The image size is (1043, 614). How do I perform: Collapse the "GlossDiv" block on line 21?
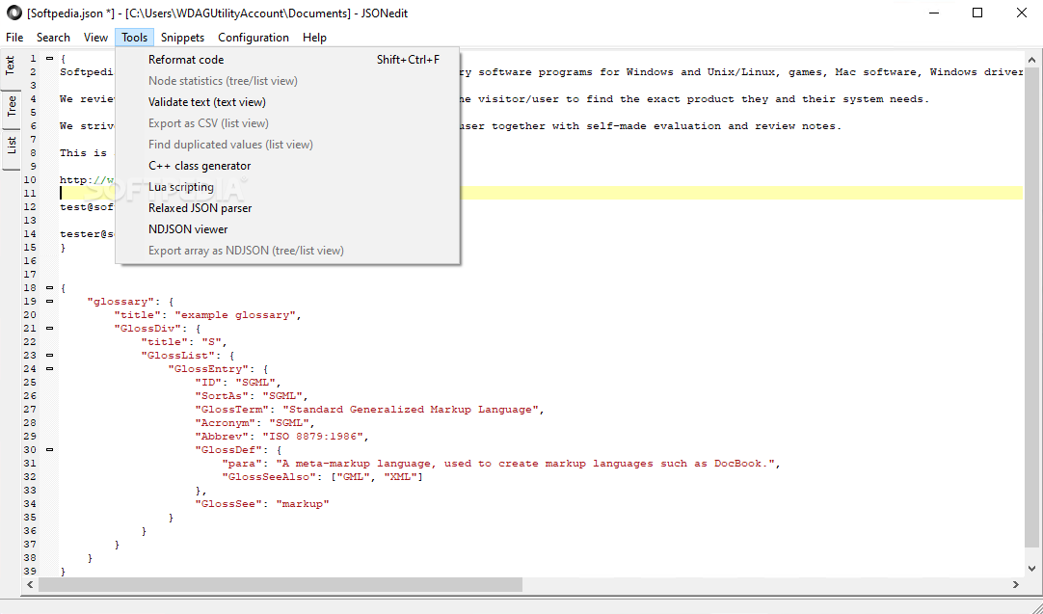[49, 329]
